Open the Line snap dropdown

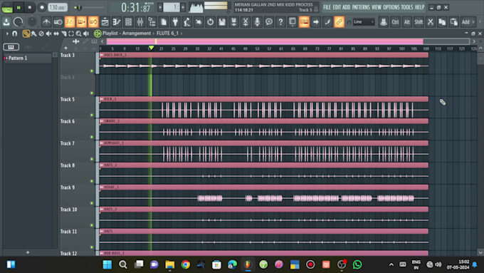[364, 22]
